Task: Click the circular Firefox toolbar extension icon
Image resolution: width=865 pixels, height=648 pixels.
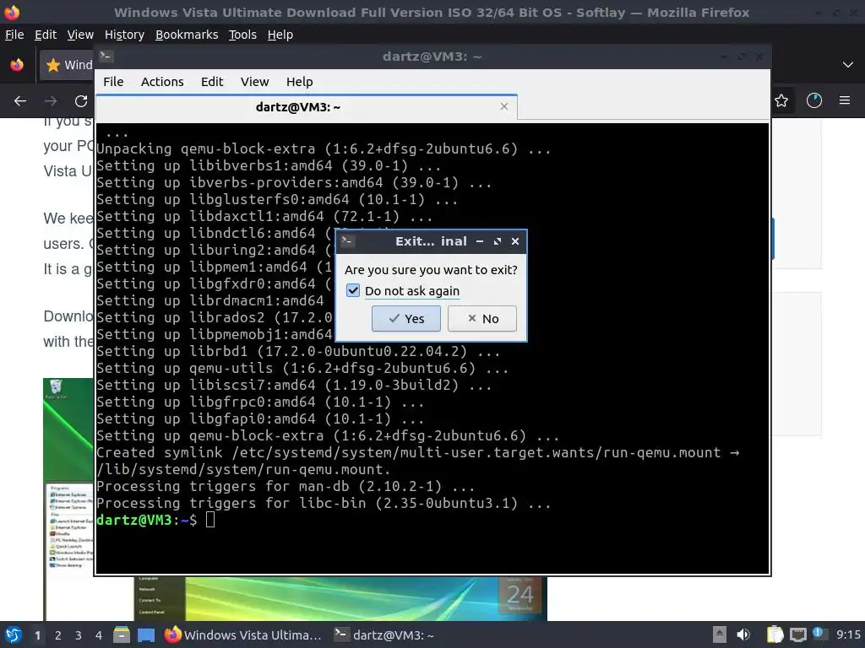Action: tap(814, 100)
